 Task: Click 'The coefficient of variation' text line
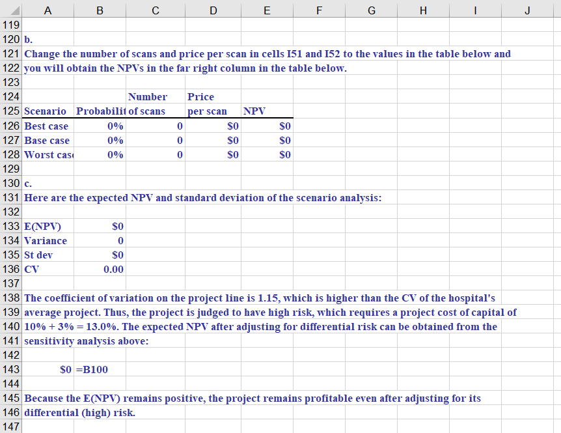[260, 298]
